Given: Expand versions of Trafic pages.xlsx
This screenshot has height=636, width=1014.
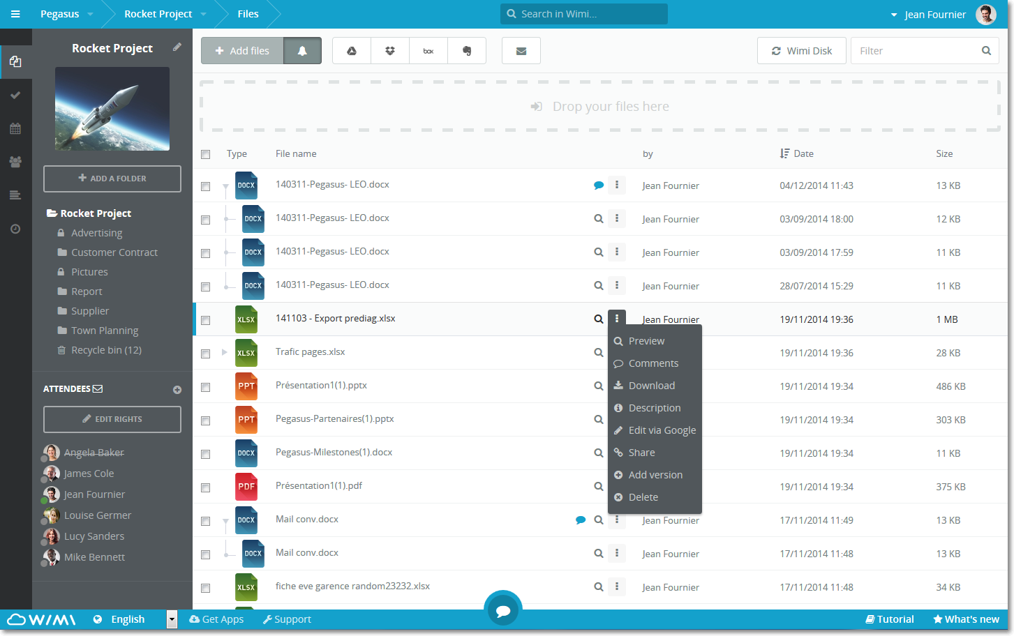Looking at the screenshot, I should 224,352.
